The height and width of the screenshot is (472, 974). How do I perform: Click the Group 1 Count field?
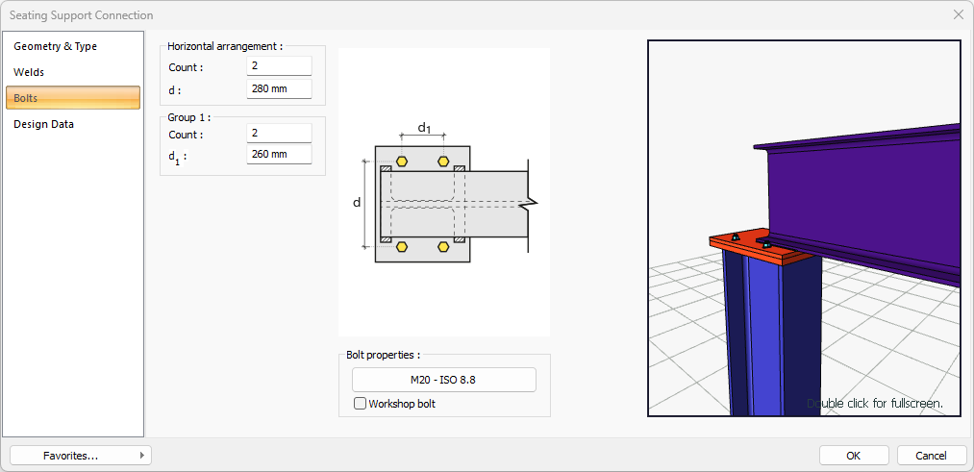279,134
